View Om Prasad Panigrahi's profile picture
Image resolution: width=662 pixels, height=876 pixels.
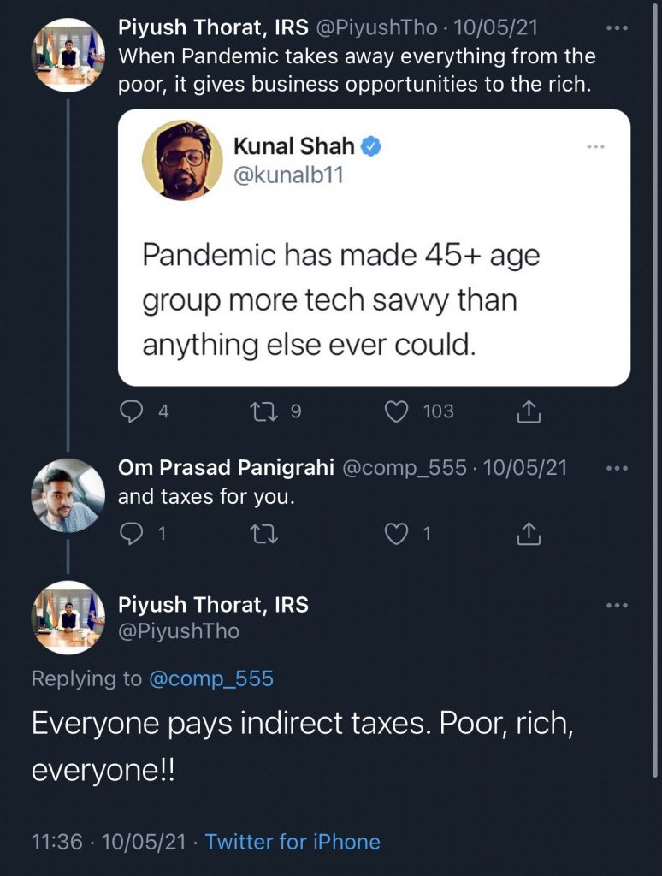click(68, 495)
